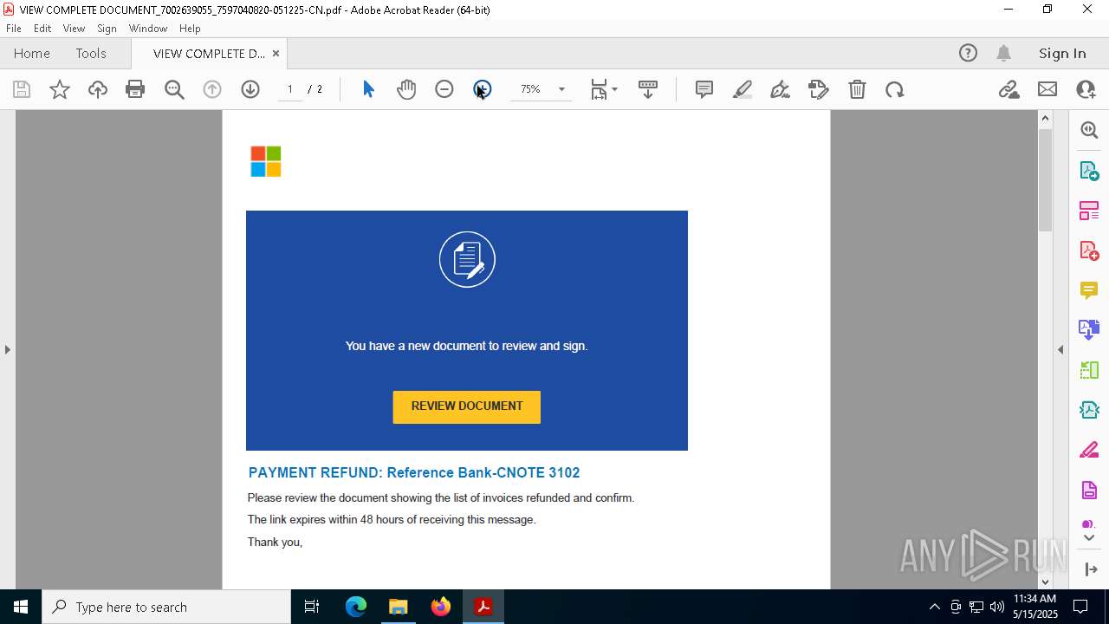1109x624 pixels.
Task: Open the Window menu
Action: [x=148, y=28]
